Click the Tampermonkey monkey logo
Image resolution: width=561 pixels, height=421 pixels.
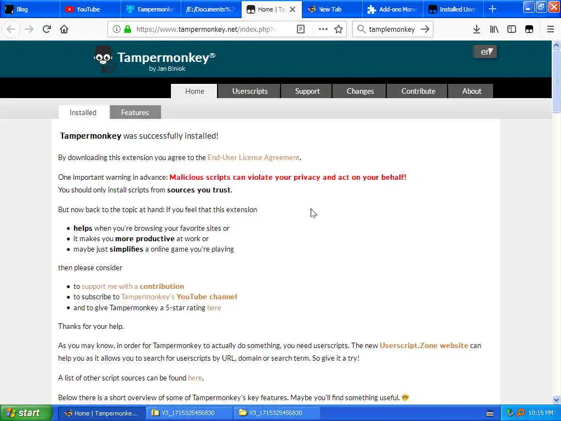[x=104, y=59]
